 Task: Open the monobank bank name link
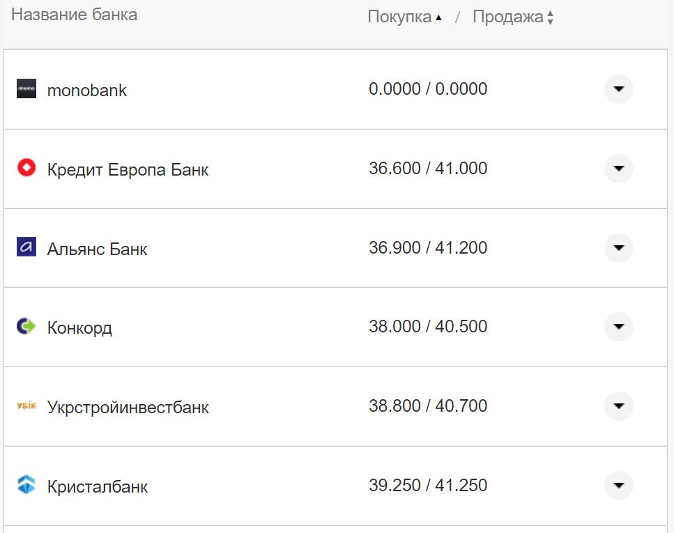tap(87, 91)
